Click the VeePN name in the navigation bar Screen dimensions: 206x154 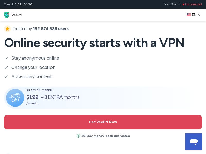coord(17,15)
